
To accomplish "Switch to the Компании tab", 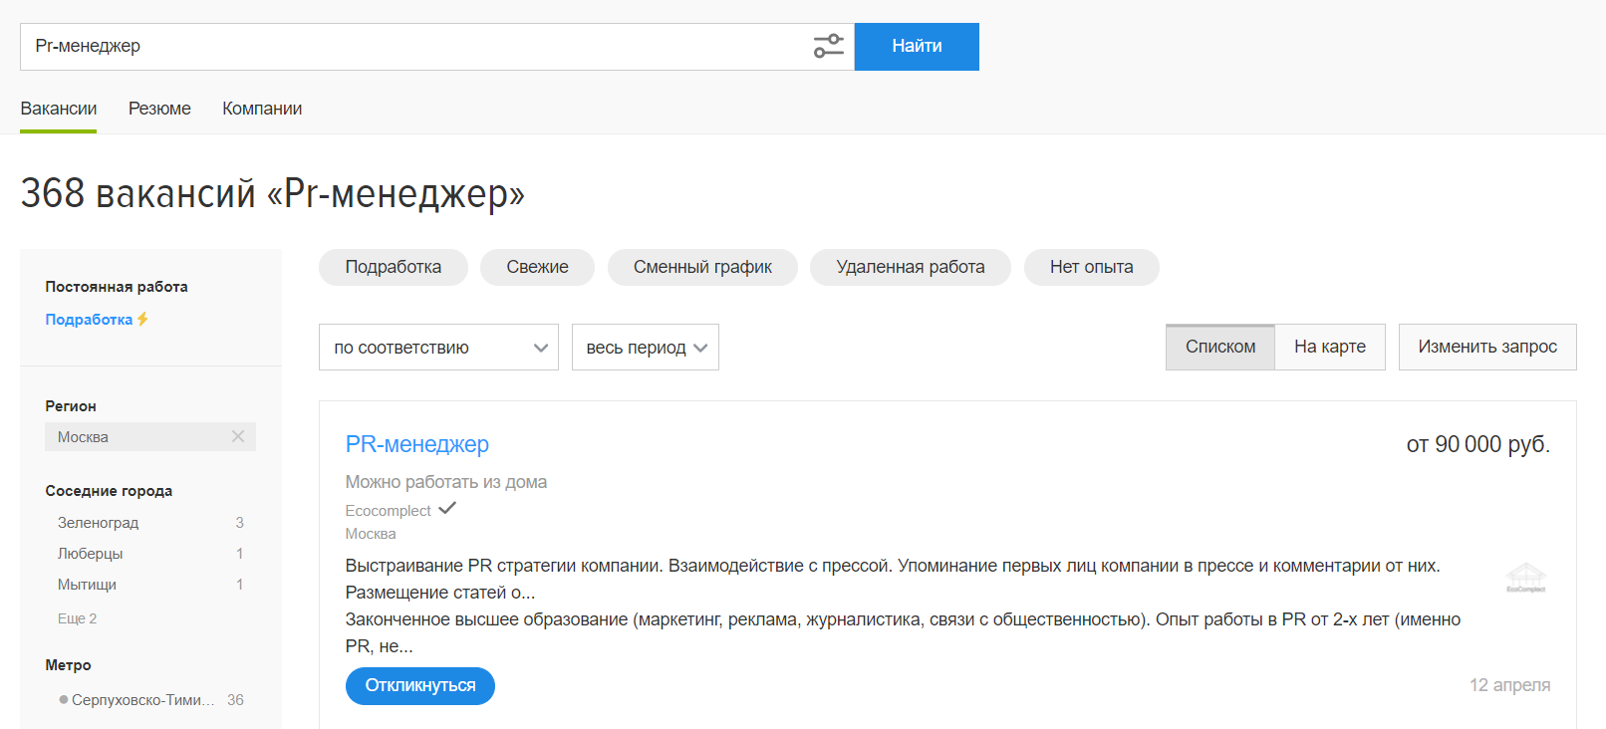I will [x=262, y=109].
